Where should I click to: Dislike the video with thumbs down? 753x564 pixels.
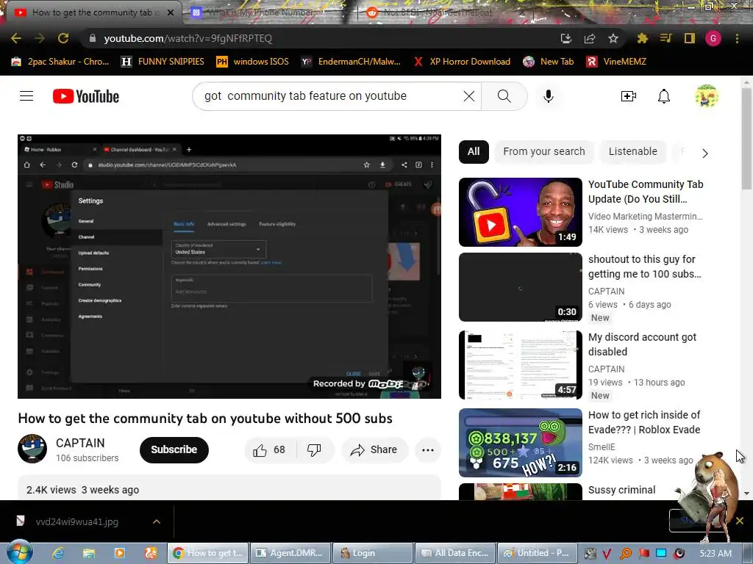(x=314, y=450)
